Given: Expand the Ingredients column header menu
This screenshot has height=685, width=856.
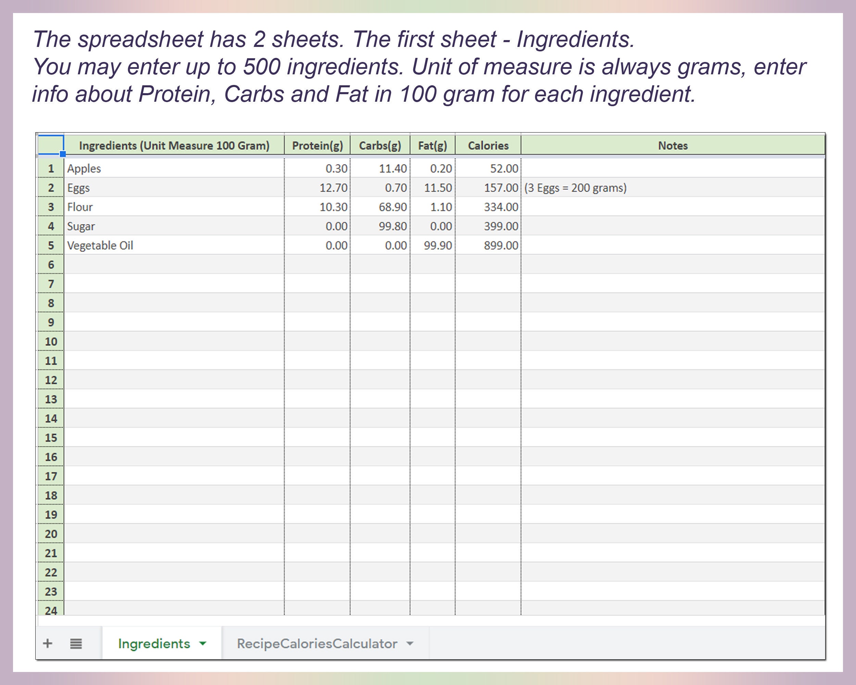Looking at the screenshot, I should click(175, 145).
